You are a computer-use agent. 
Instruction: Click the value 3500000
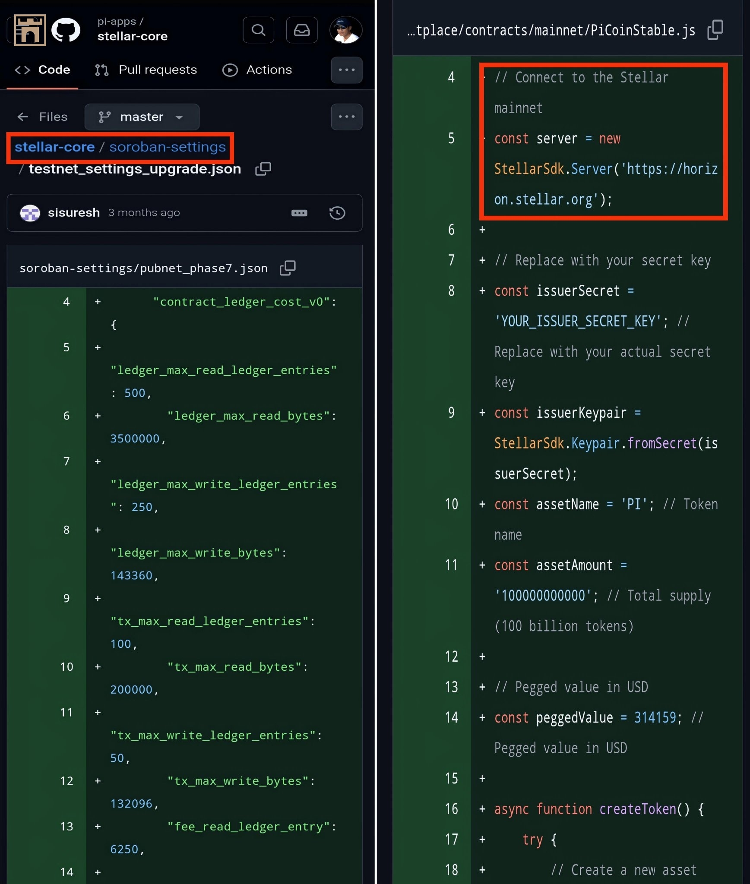pos(135,439)
